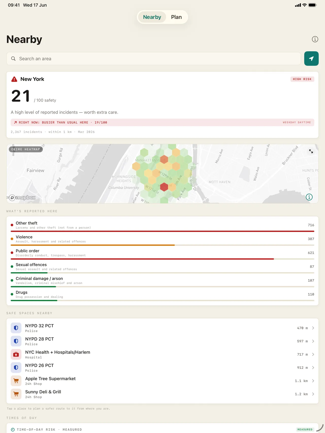Tap the HIGH RISK badge
Image resolution: width=325 pixels, height=433 pixels.
(302, 79)
